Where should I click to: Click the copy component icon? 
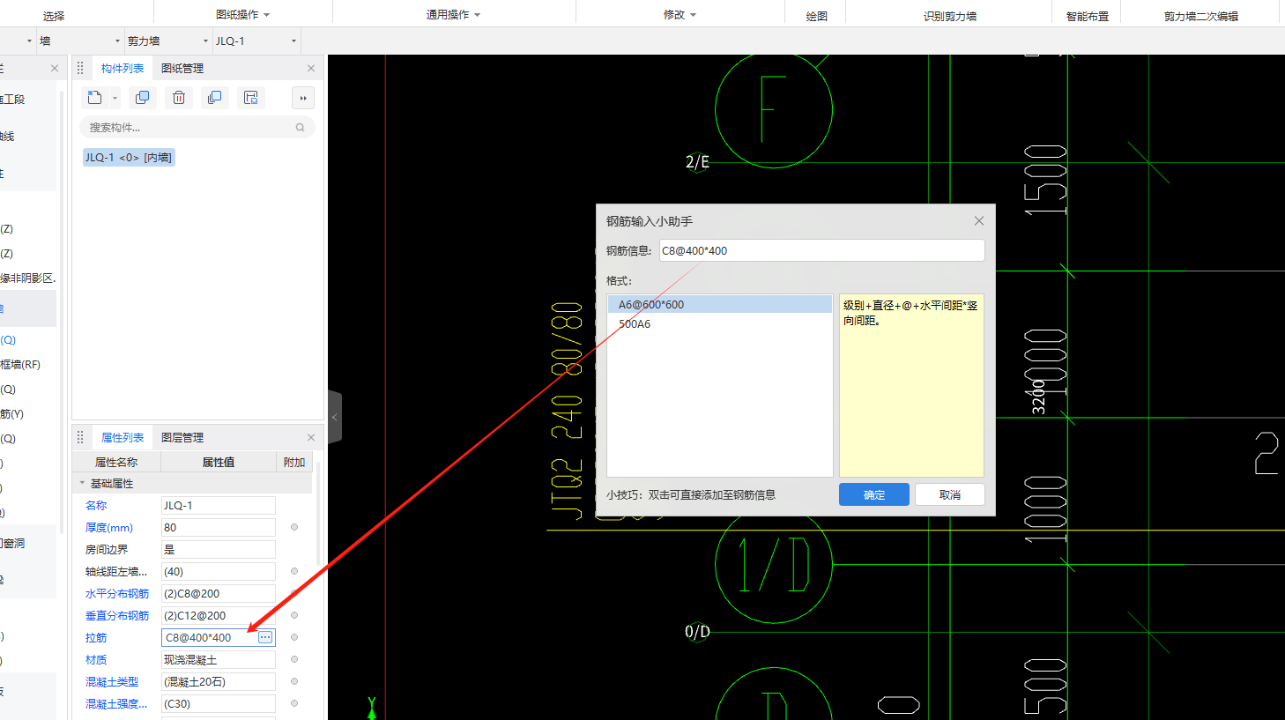coord(142,98)
